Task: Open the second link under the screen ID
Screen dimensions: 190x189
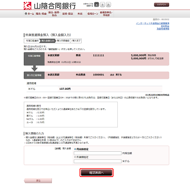Action: pyautogui.click(x=165, y=26)
